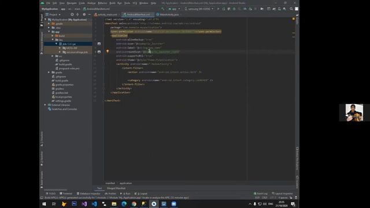This screenshot has height=208, width=370.
Task: Click the collapse all icon in Project panel
Action: coord(77,14)
